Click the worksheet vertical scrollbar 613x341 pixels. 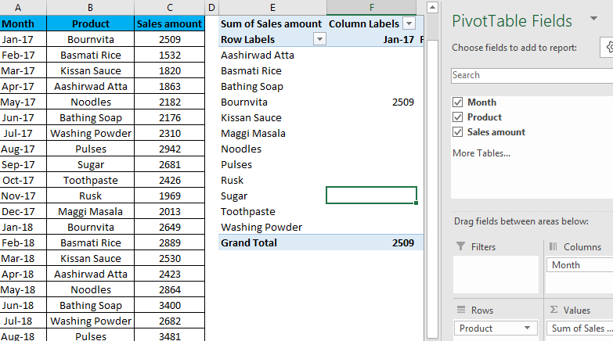431,156
